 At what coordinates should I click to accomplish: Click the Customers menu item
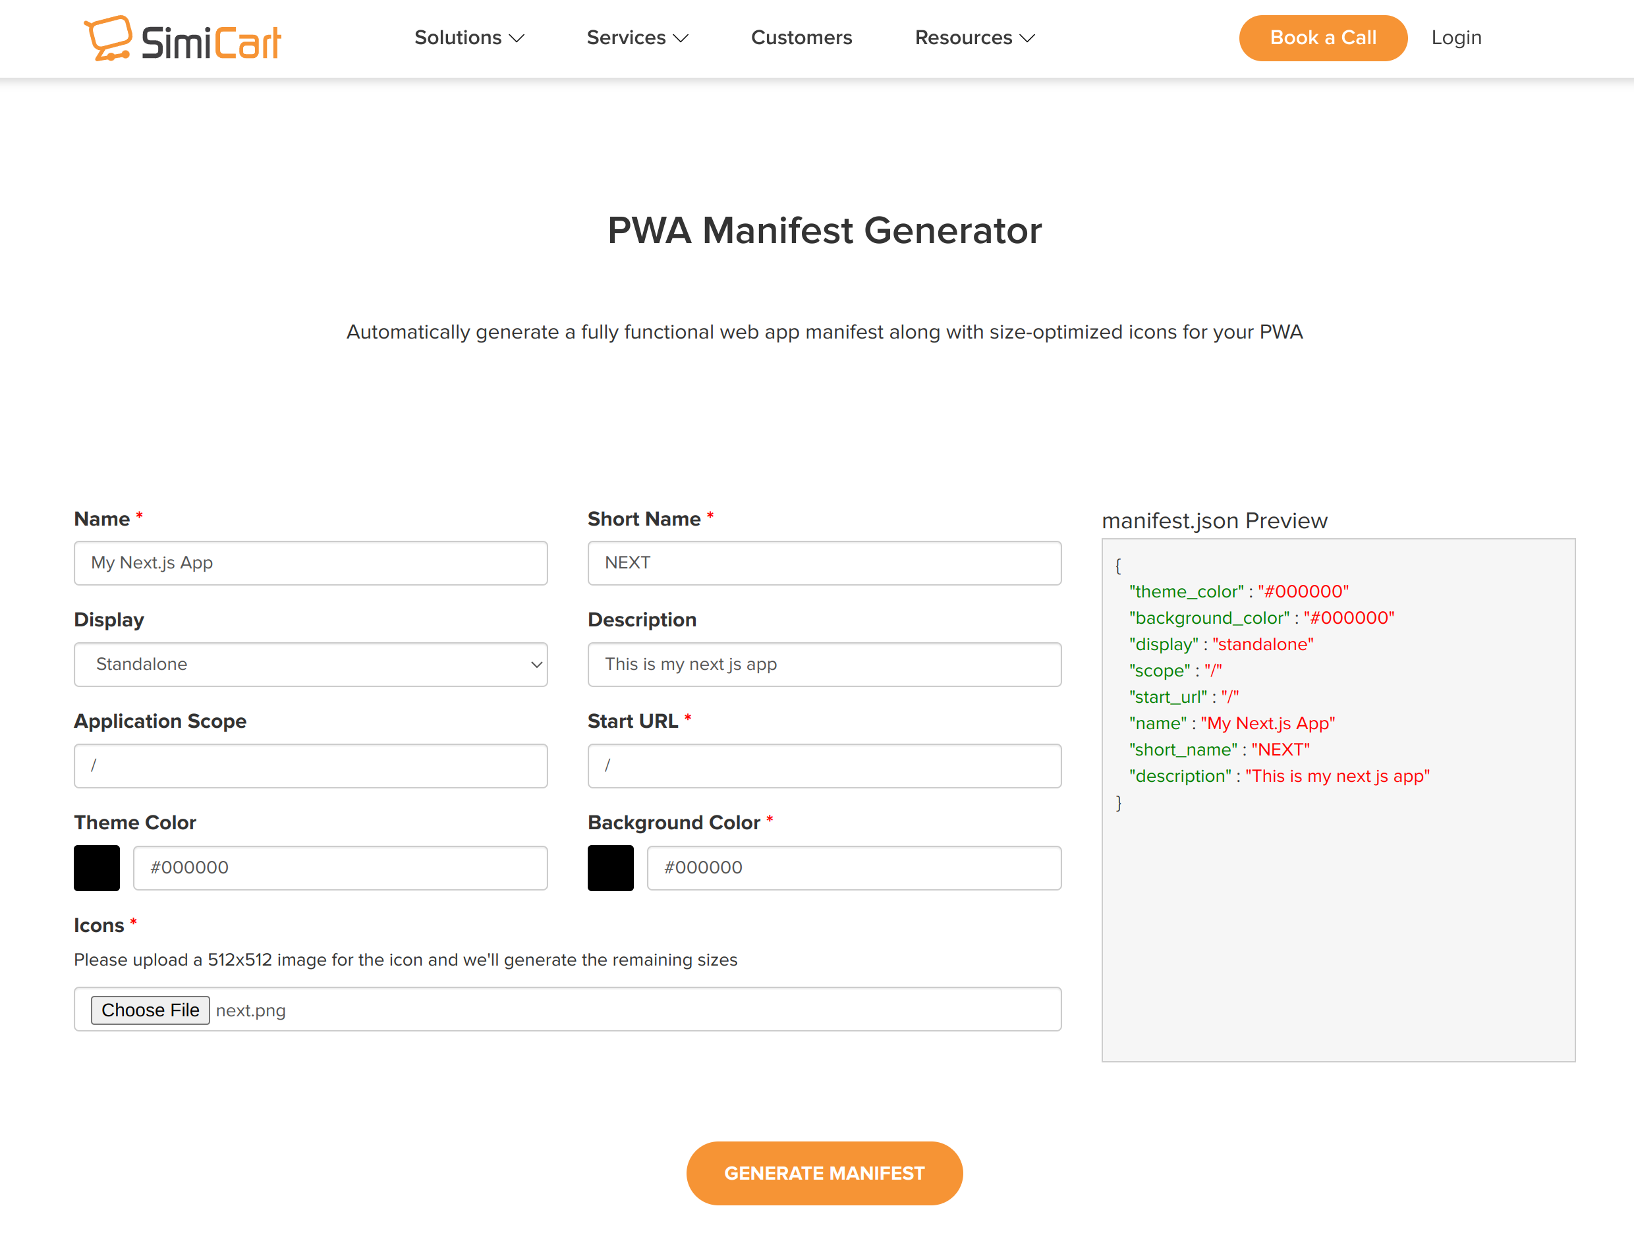click(x=801, y=38)
